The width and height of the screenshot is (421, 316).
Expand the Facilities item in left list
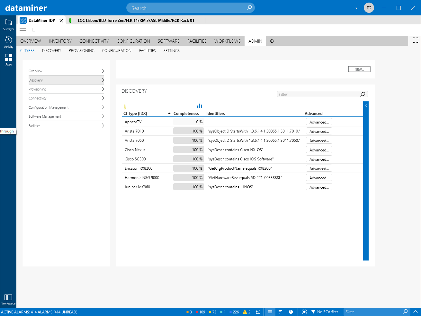coord(66,126)
